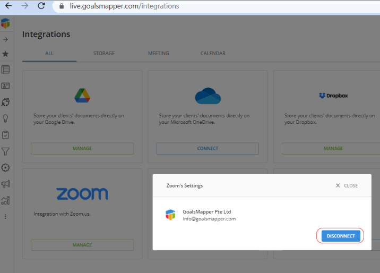Click 'Integration with Zoom.us.' text
The image size is (380, 273).
point(62,214)
